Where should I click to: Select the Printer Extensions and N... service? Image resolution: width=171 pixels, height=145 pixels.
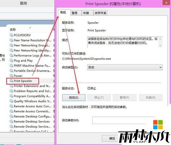point(32,86)
